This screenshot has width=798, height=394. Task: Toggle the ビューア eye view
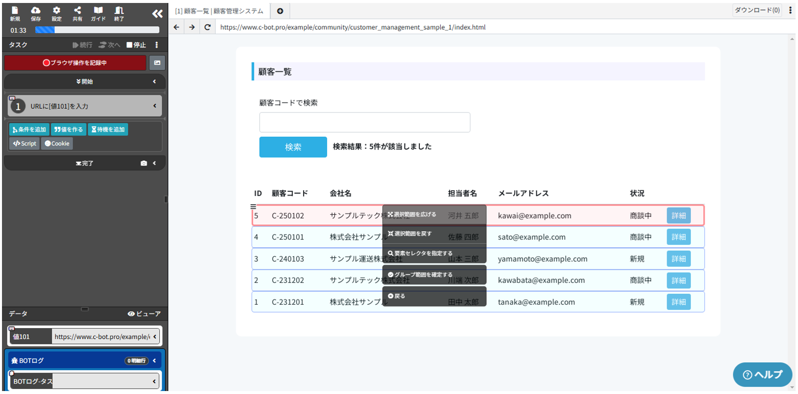(x=144, y=314)
